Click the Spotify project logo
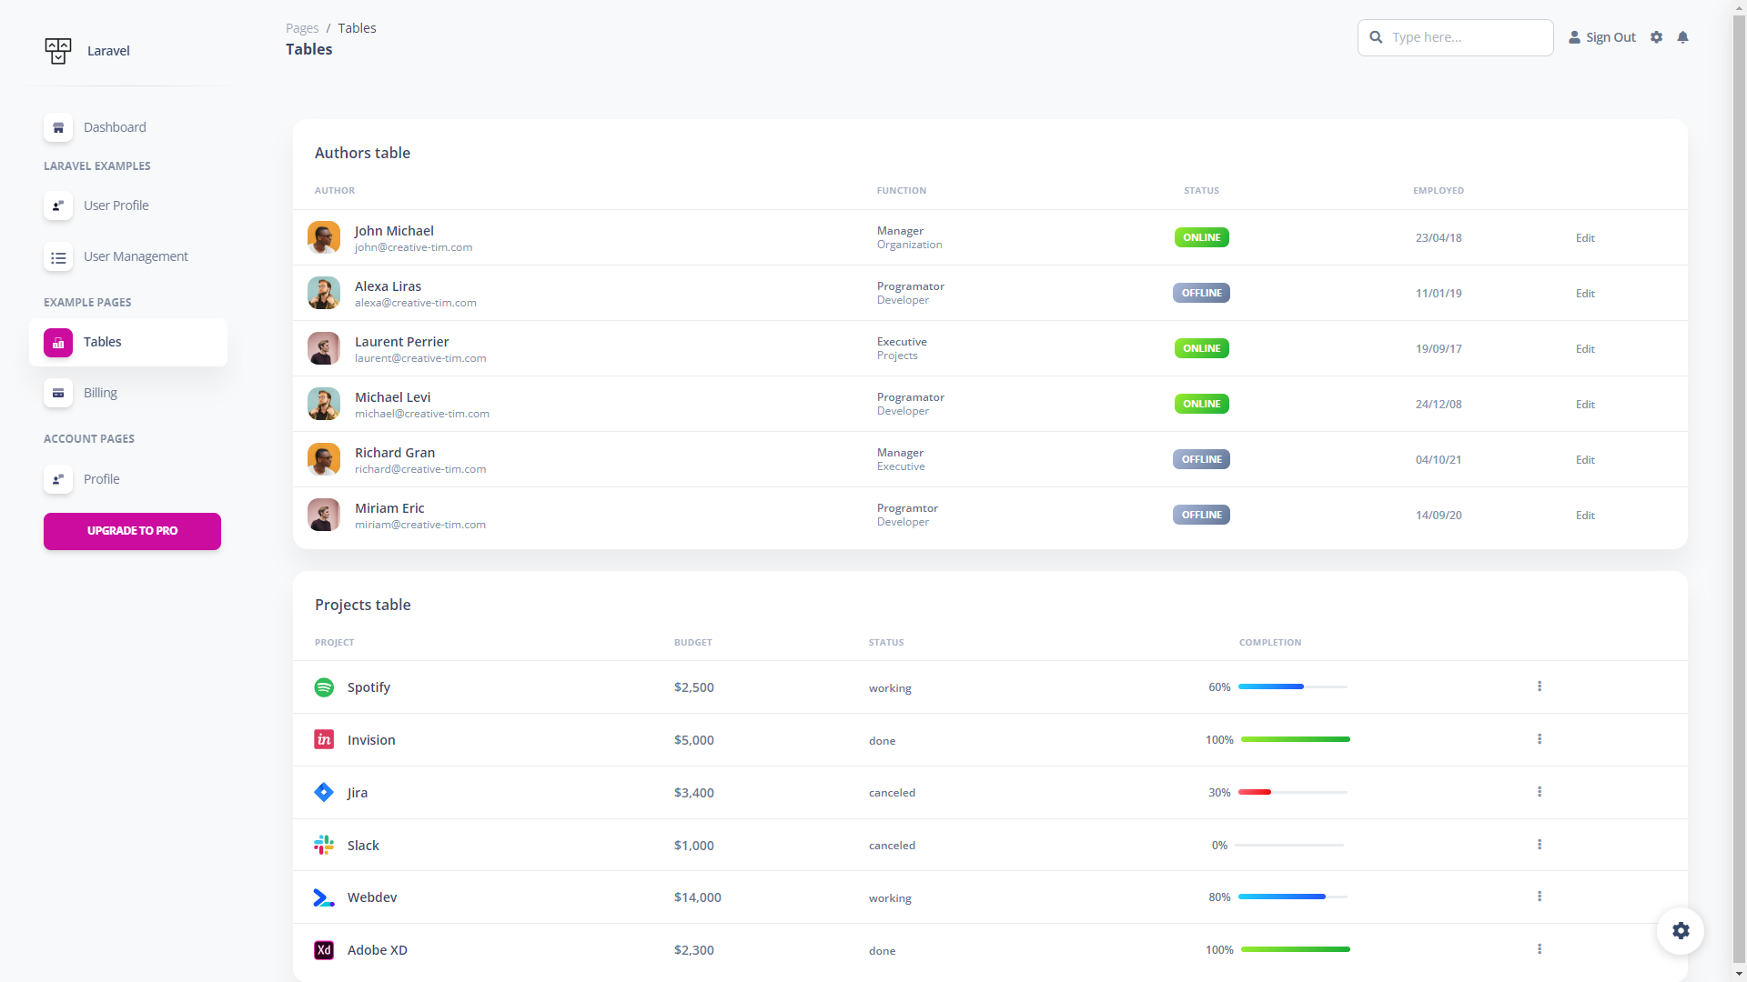The width and height of the screenshot is (1747, 982). pos(324,687)
